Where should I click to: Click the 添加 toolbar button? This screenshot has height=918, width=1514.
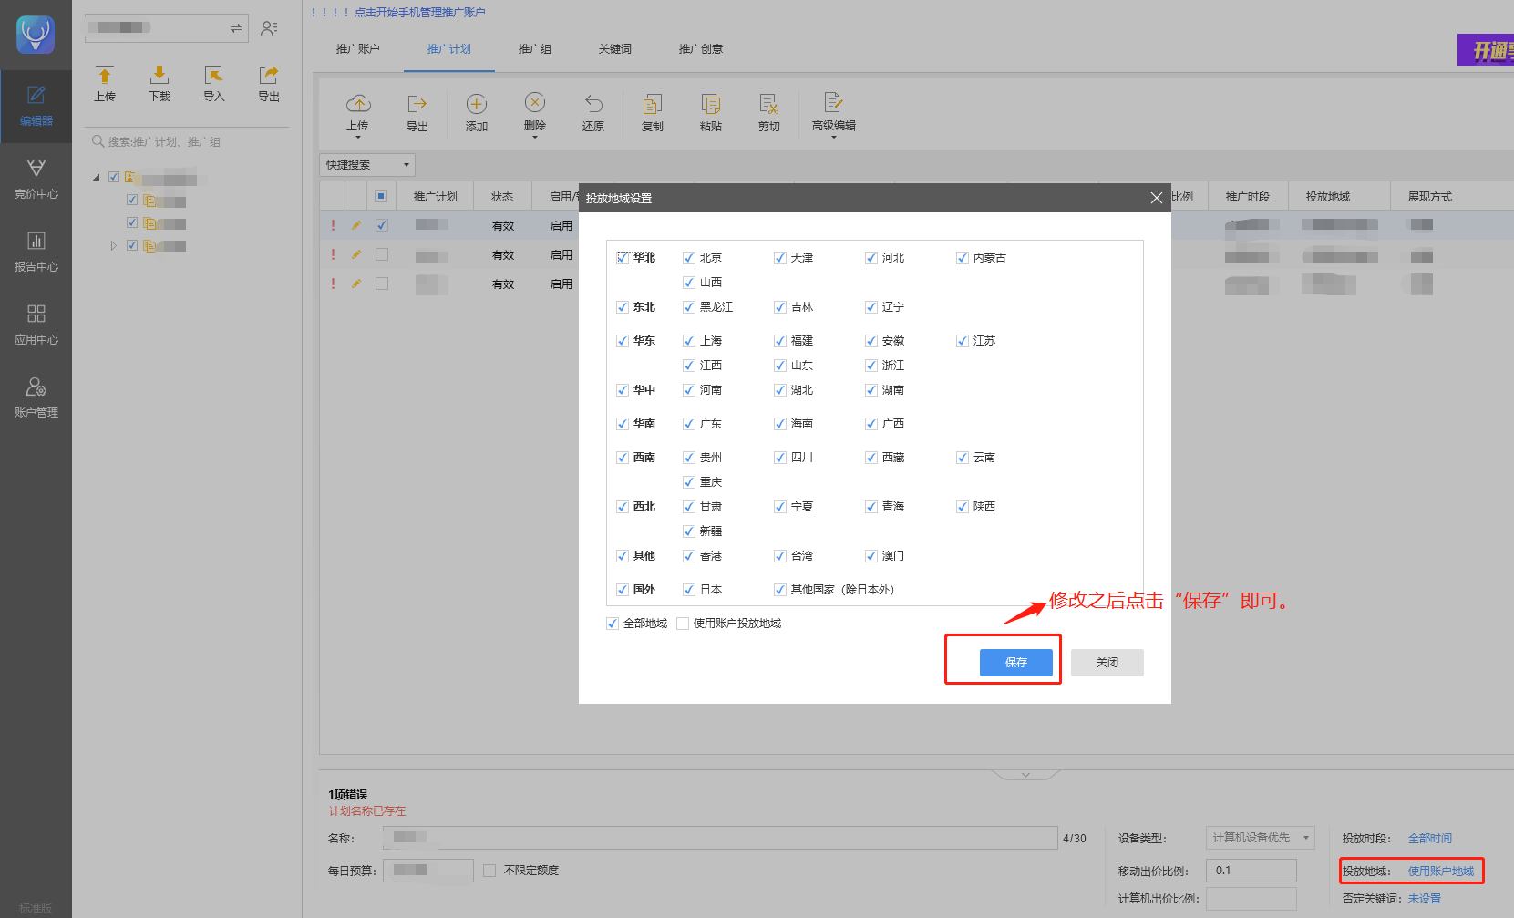[x=477, y=113]
